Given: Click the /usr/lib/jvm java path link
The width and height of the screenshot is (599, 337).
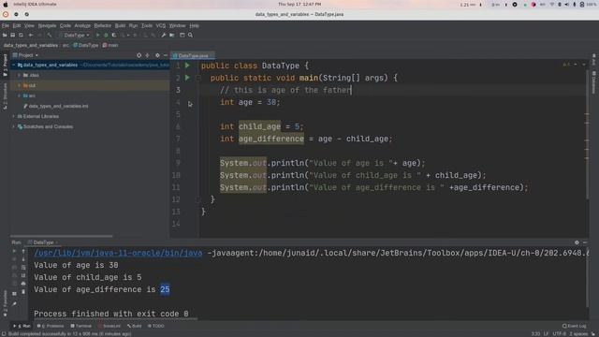Looking at the screenshot, I should pos(118,253).
